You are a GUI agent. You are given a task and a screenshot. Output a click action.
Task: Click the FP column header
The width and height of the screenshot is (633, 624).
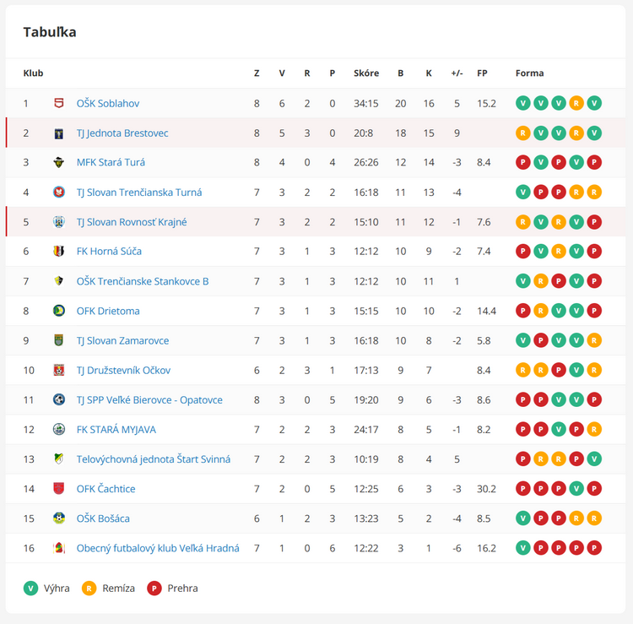482,73
